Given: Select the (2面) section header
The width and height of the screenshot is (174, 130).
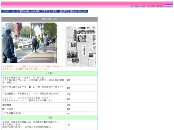Looking at the screenshot, I should 50,117.
